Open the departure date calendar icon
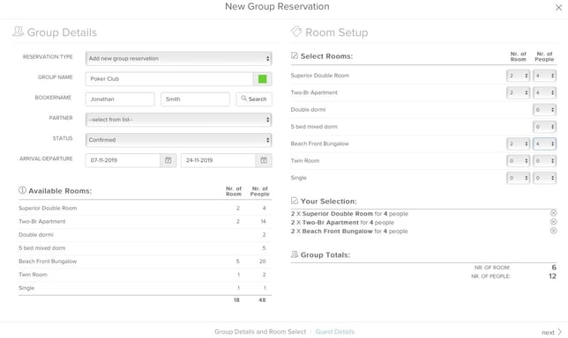 (x=264, y=160)
